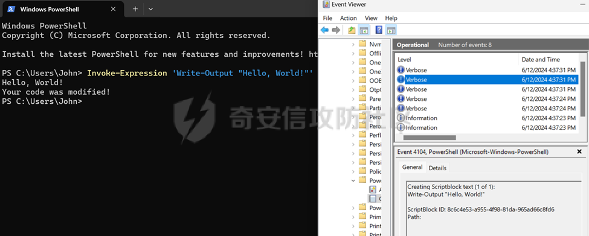Sort events by the Level column header

tap(457, 59)
